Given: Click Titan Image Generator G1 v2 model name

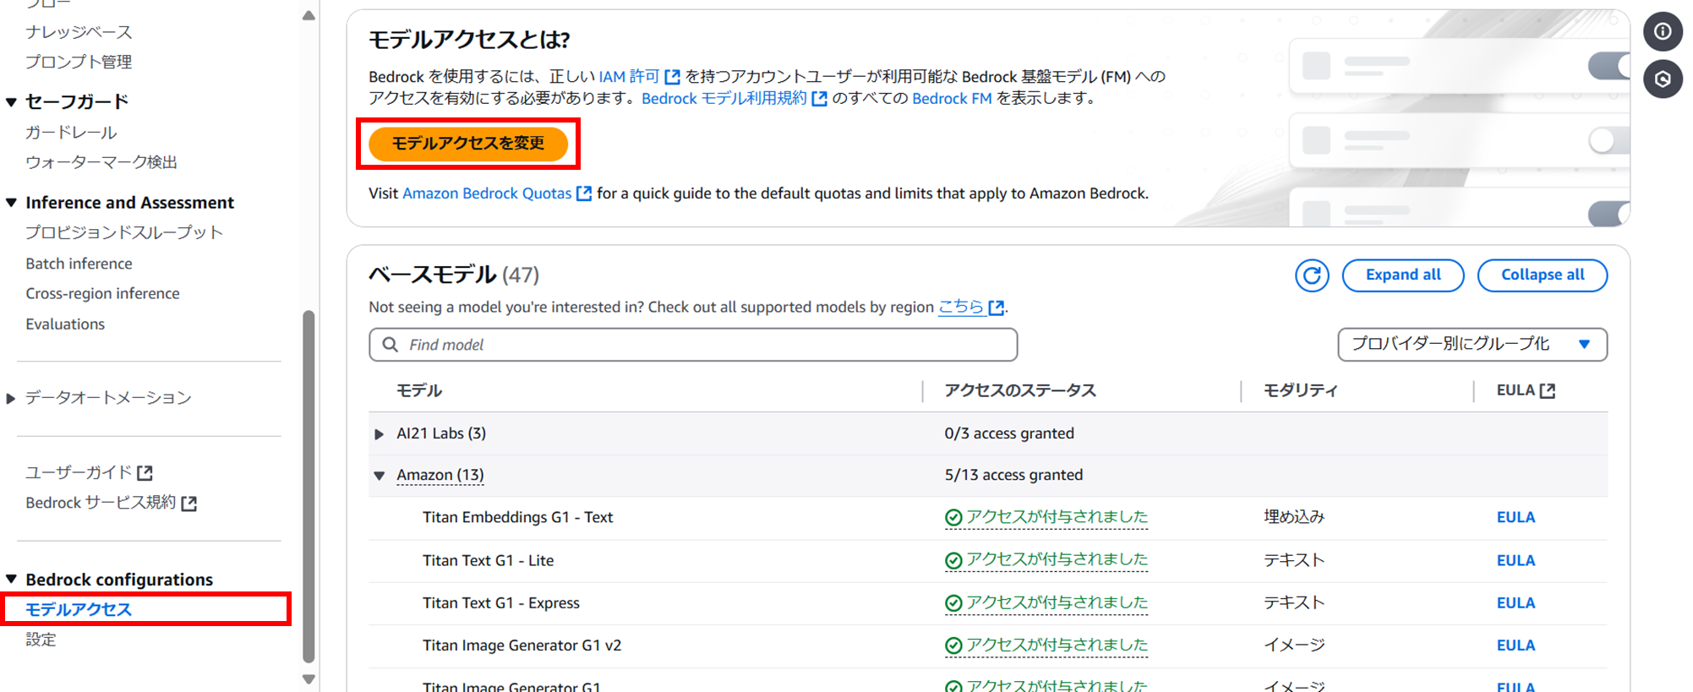Looking at the screenshot, I should pyautogui.click(x=522, y=646).
